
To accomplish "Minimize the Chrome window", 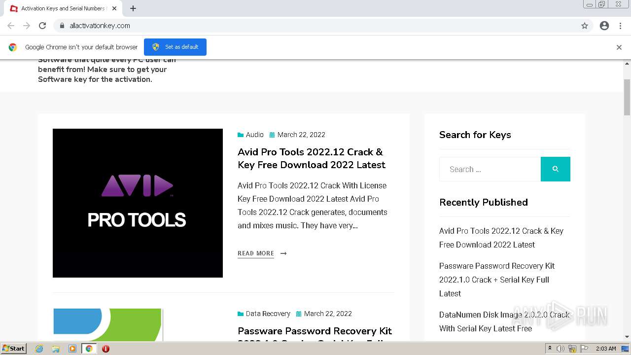I will pos(589,4).
